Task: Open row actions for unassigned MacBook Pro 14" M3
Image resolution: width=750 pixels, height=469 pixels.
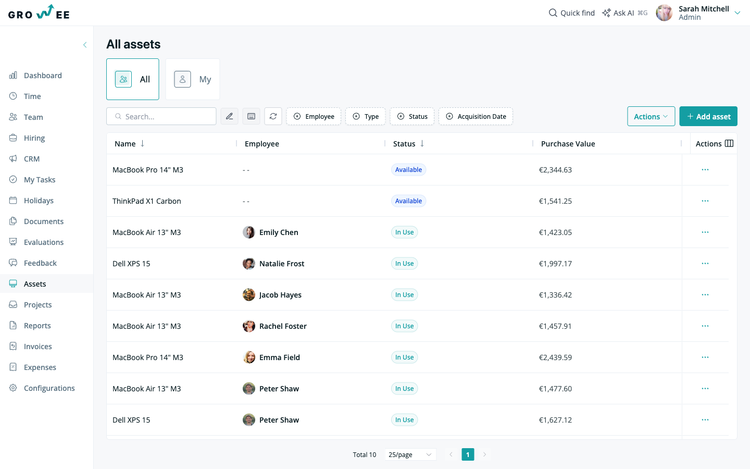Action: [705, 169]
